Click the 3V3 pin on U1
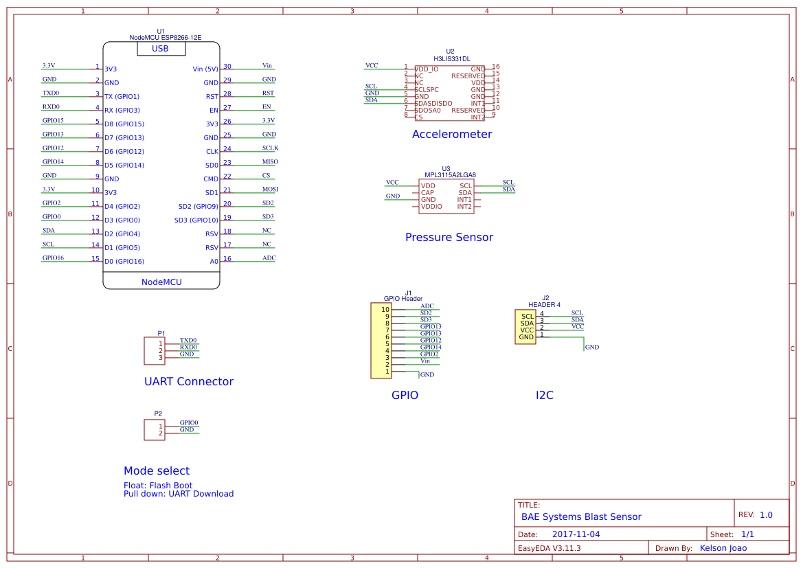The height and width of the screenshot is (568, 803). pos(110,69)
